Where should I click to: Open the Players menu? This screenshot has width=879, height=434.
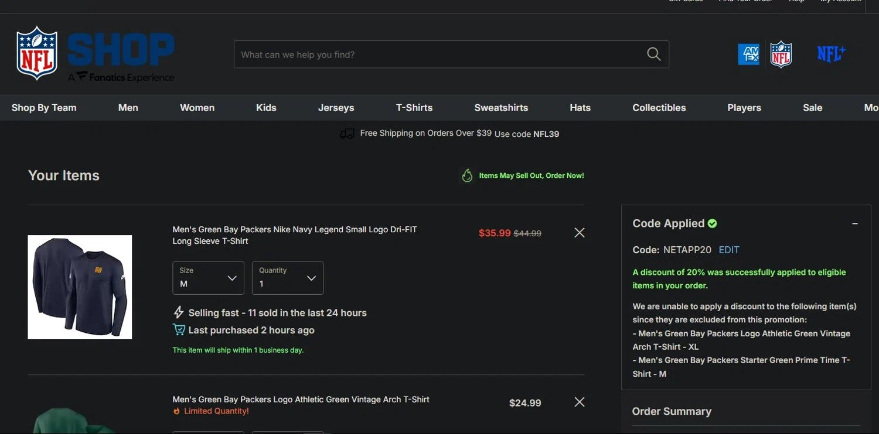(x=744, y=108)
